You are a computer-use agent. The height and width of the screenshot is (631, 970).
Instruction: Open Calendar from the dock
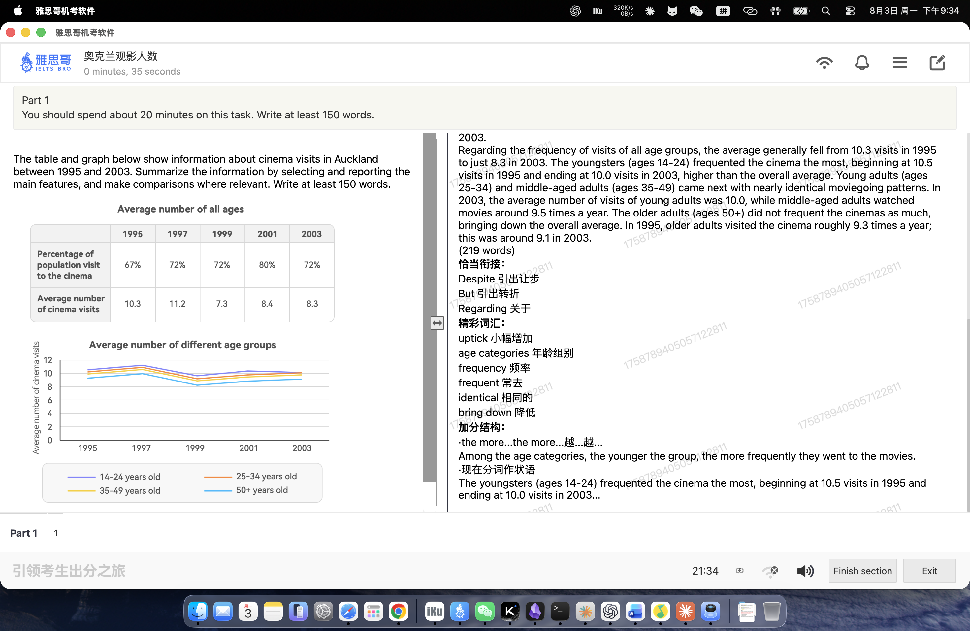tap(248, 611)
